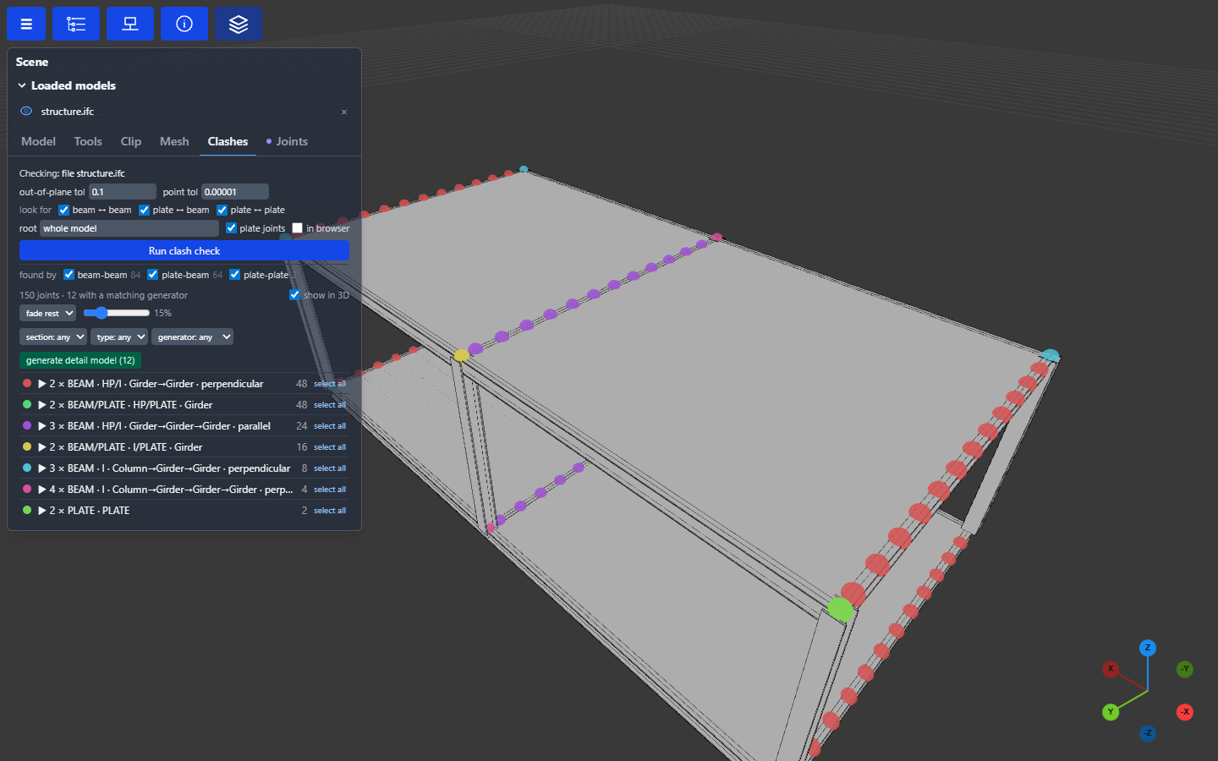Click the green Y axis gizmo handle
1218x761 pixels.
[x=1111, y=712]
